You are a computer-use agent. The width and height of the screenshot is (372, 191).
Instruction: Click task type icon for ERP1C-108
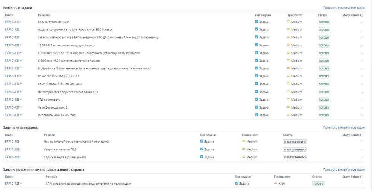click(x=202, y=157)
